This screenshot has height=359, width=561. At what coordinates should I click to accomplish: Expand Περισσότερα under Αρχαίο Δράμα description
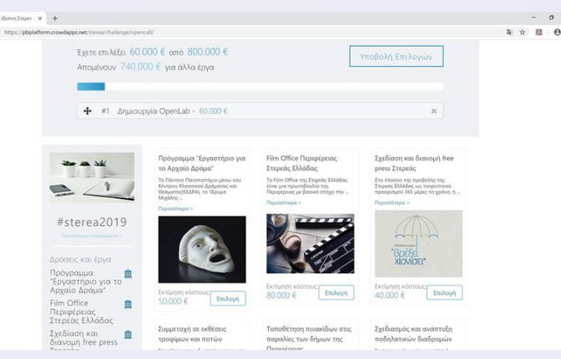tap(174, 210)
